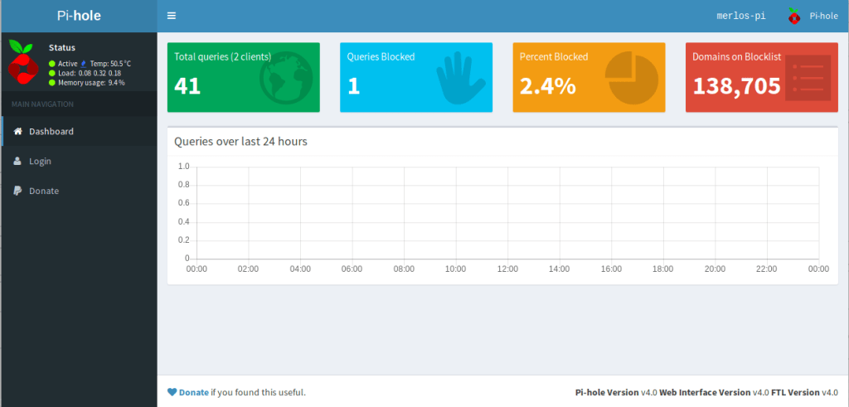This screenshot has height=407, width=849.
Task: Click the green Load status dot
Action: click(x=52, y=73)
